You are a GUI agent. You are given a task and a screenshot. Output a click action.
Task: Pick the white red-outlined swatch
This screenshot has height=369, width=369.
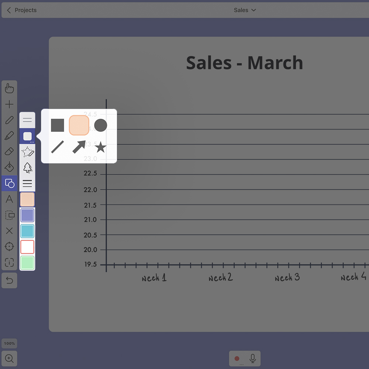[x=27, y=247]
